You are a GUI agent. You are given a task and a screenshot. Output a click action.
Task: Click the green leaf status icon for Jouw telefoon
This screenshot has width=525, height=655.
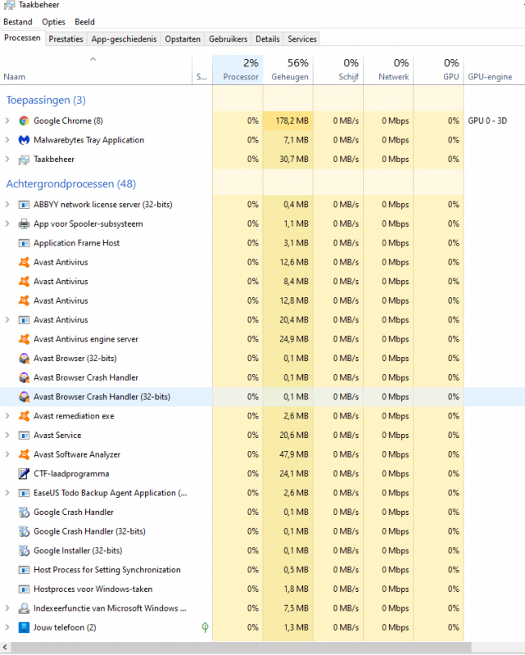point(204,628)
